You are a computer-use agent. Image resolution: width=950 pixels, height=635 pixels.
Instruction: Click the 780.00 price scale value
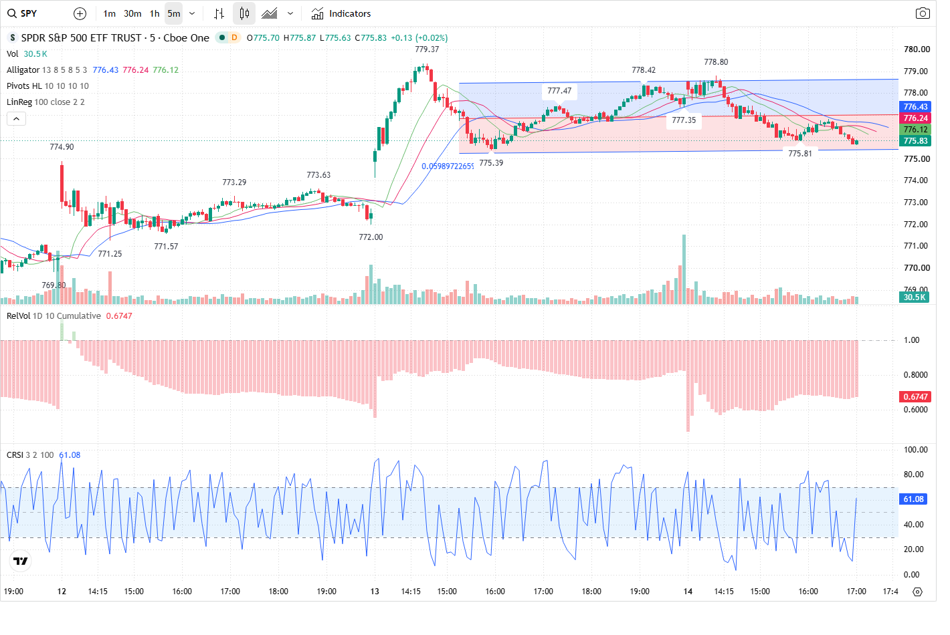917,49
